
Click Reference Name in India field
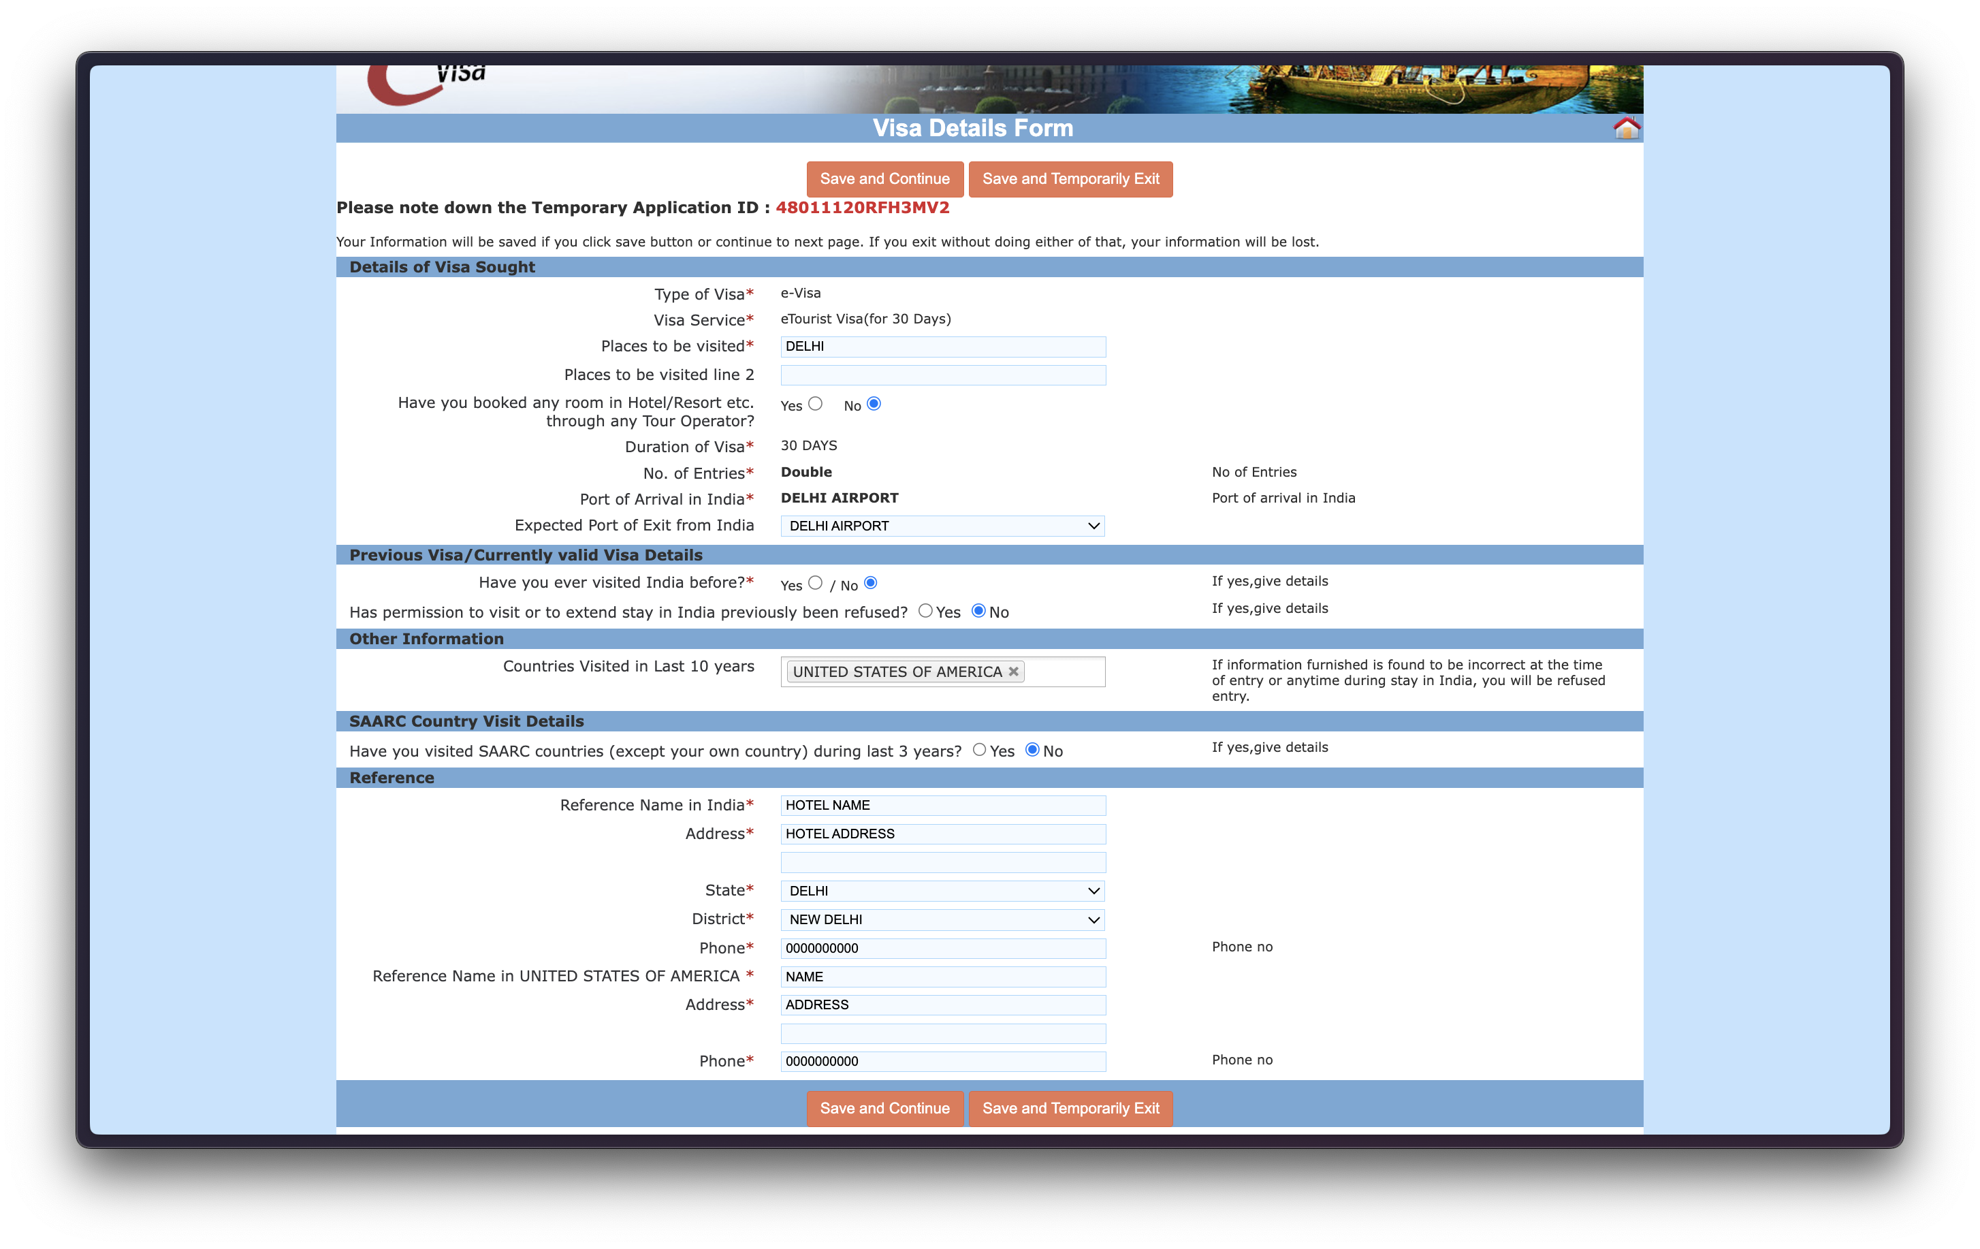point(942,806)
